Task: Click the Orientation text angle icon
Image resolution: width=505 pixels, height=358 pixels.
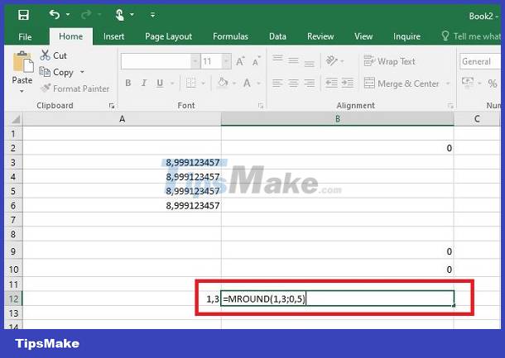Action: pos(331,60)
